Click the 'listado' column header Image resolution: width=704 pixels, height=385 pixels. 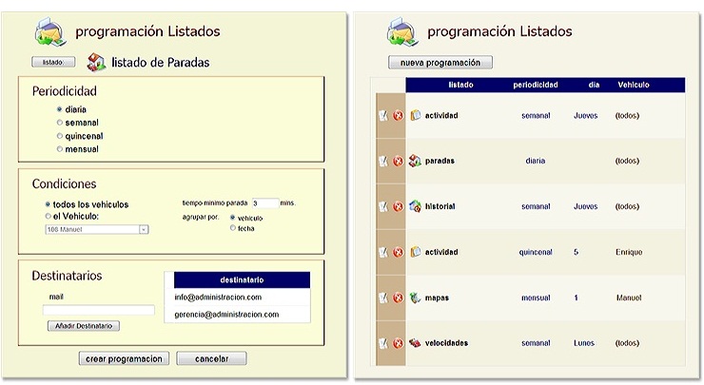point(460,85)
